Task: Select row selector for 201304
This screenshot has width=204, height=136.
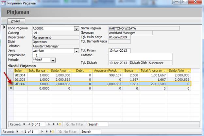Action: pos(11,75)
